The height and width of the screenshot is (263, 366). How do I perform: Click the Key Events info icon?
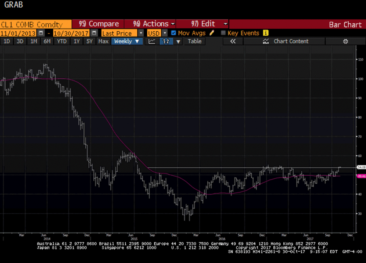click(x=266, y=33)
